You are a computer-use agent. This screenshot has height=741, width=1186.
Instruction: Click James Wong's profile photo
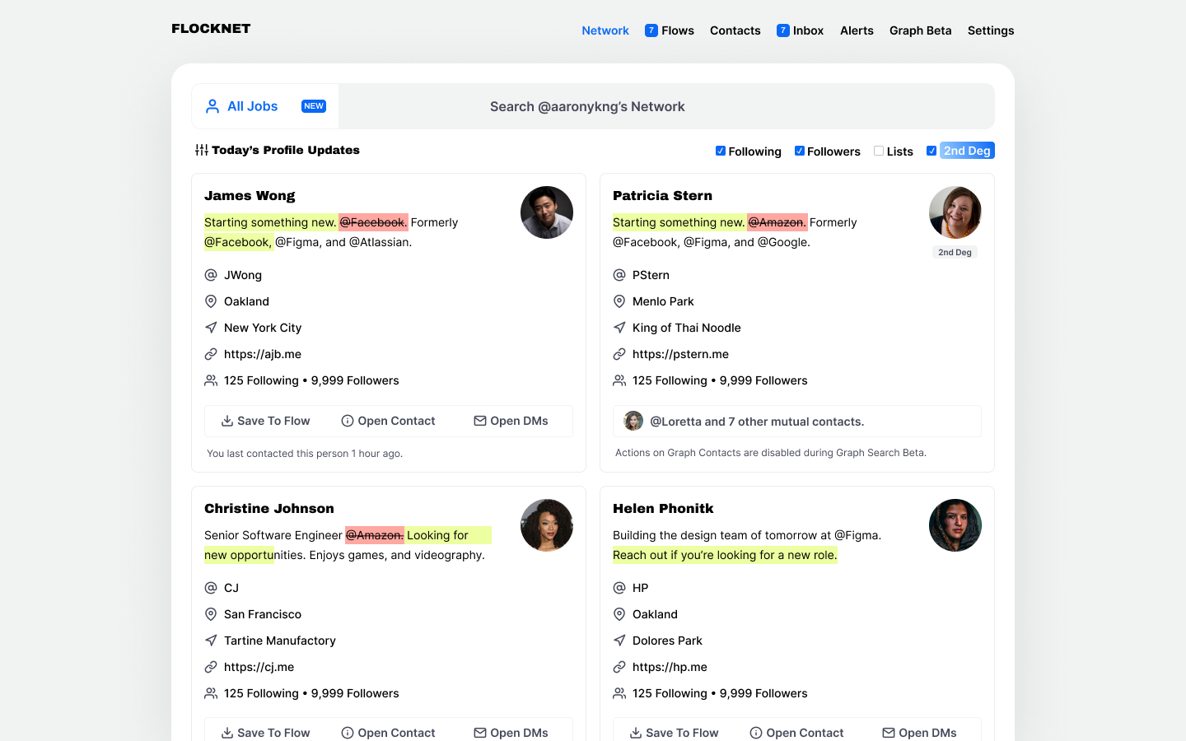click(547, 212)
